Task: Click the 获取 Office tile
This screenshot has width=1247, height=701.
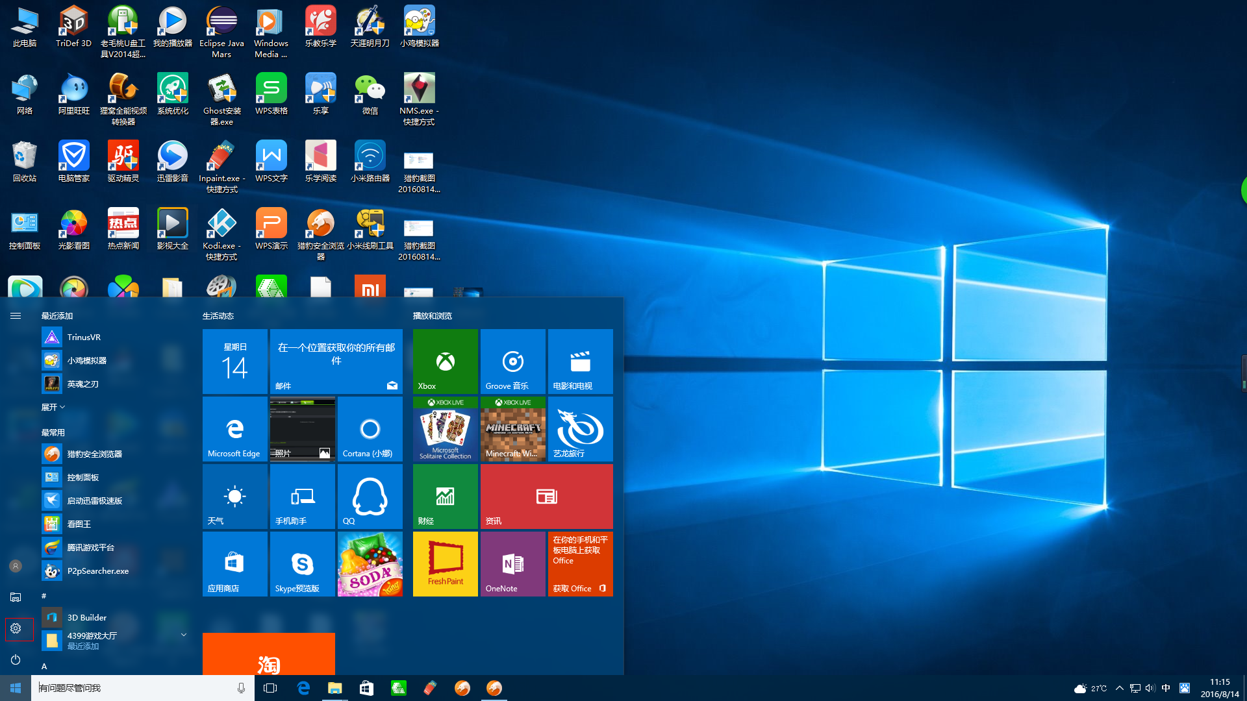Action: [x=580, y=563]
